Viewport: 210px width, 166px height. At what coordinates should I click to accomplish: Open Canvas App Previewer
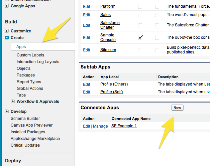click(32, 125)
